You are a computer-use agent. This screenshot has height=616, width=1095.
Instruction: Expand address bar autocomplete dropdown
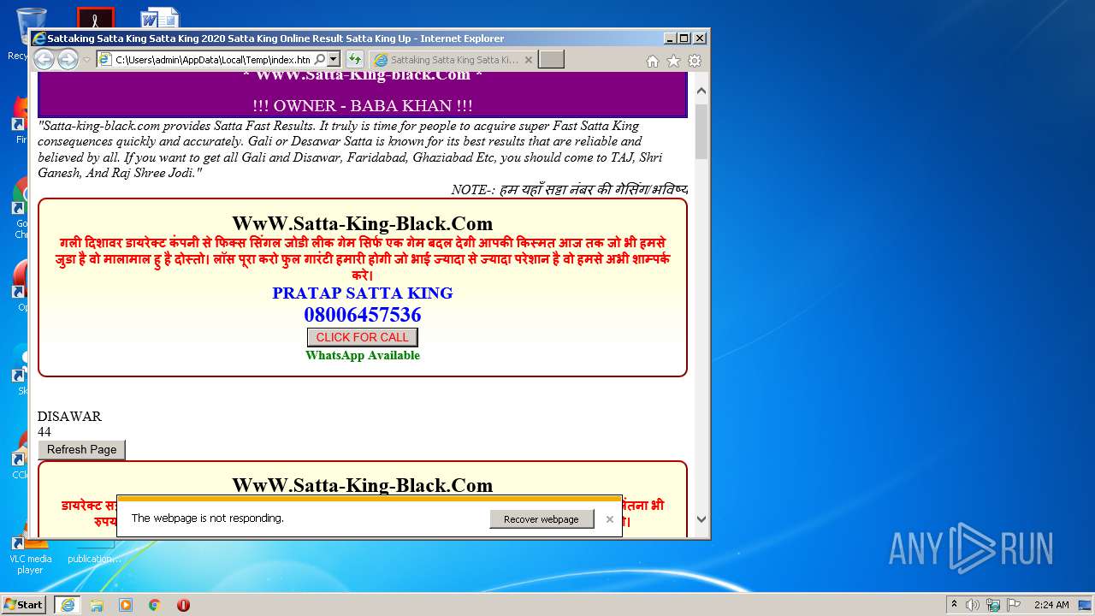(334, 60)
